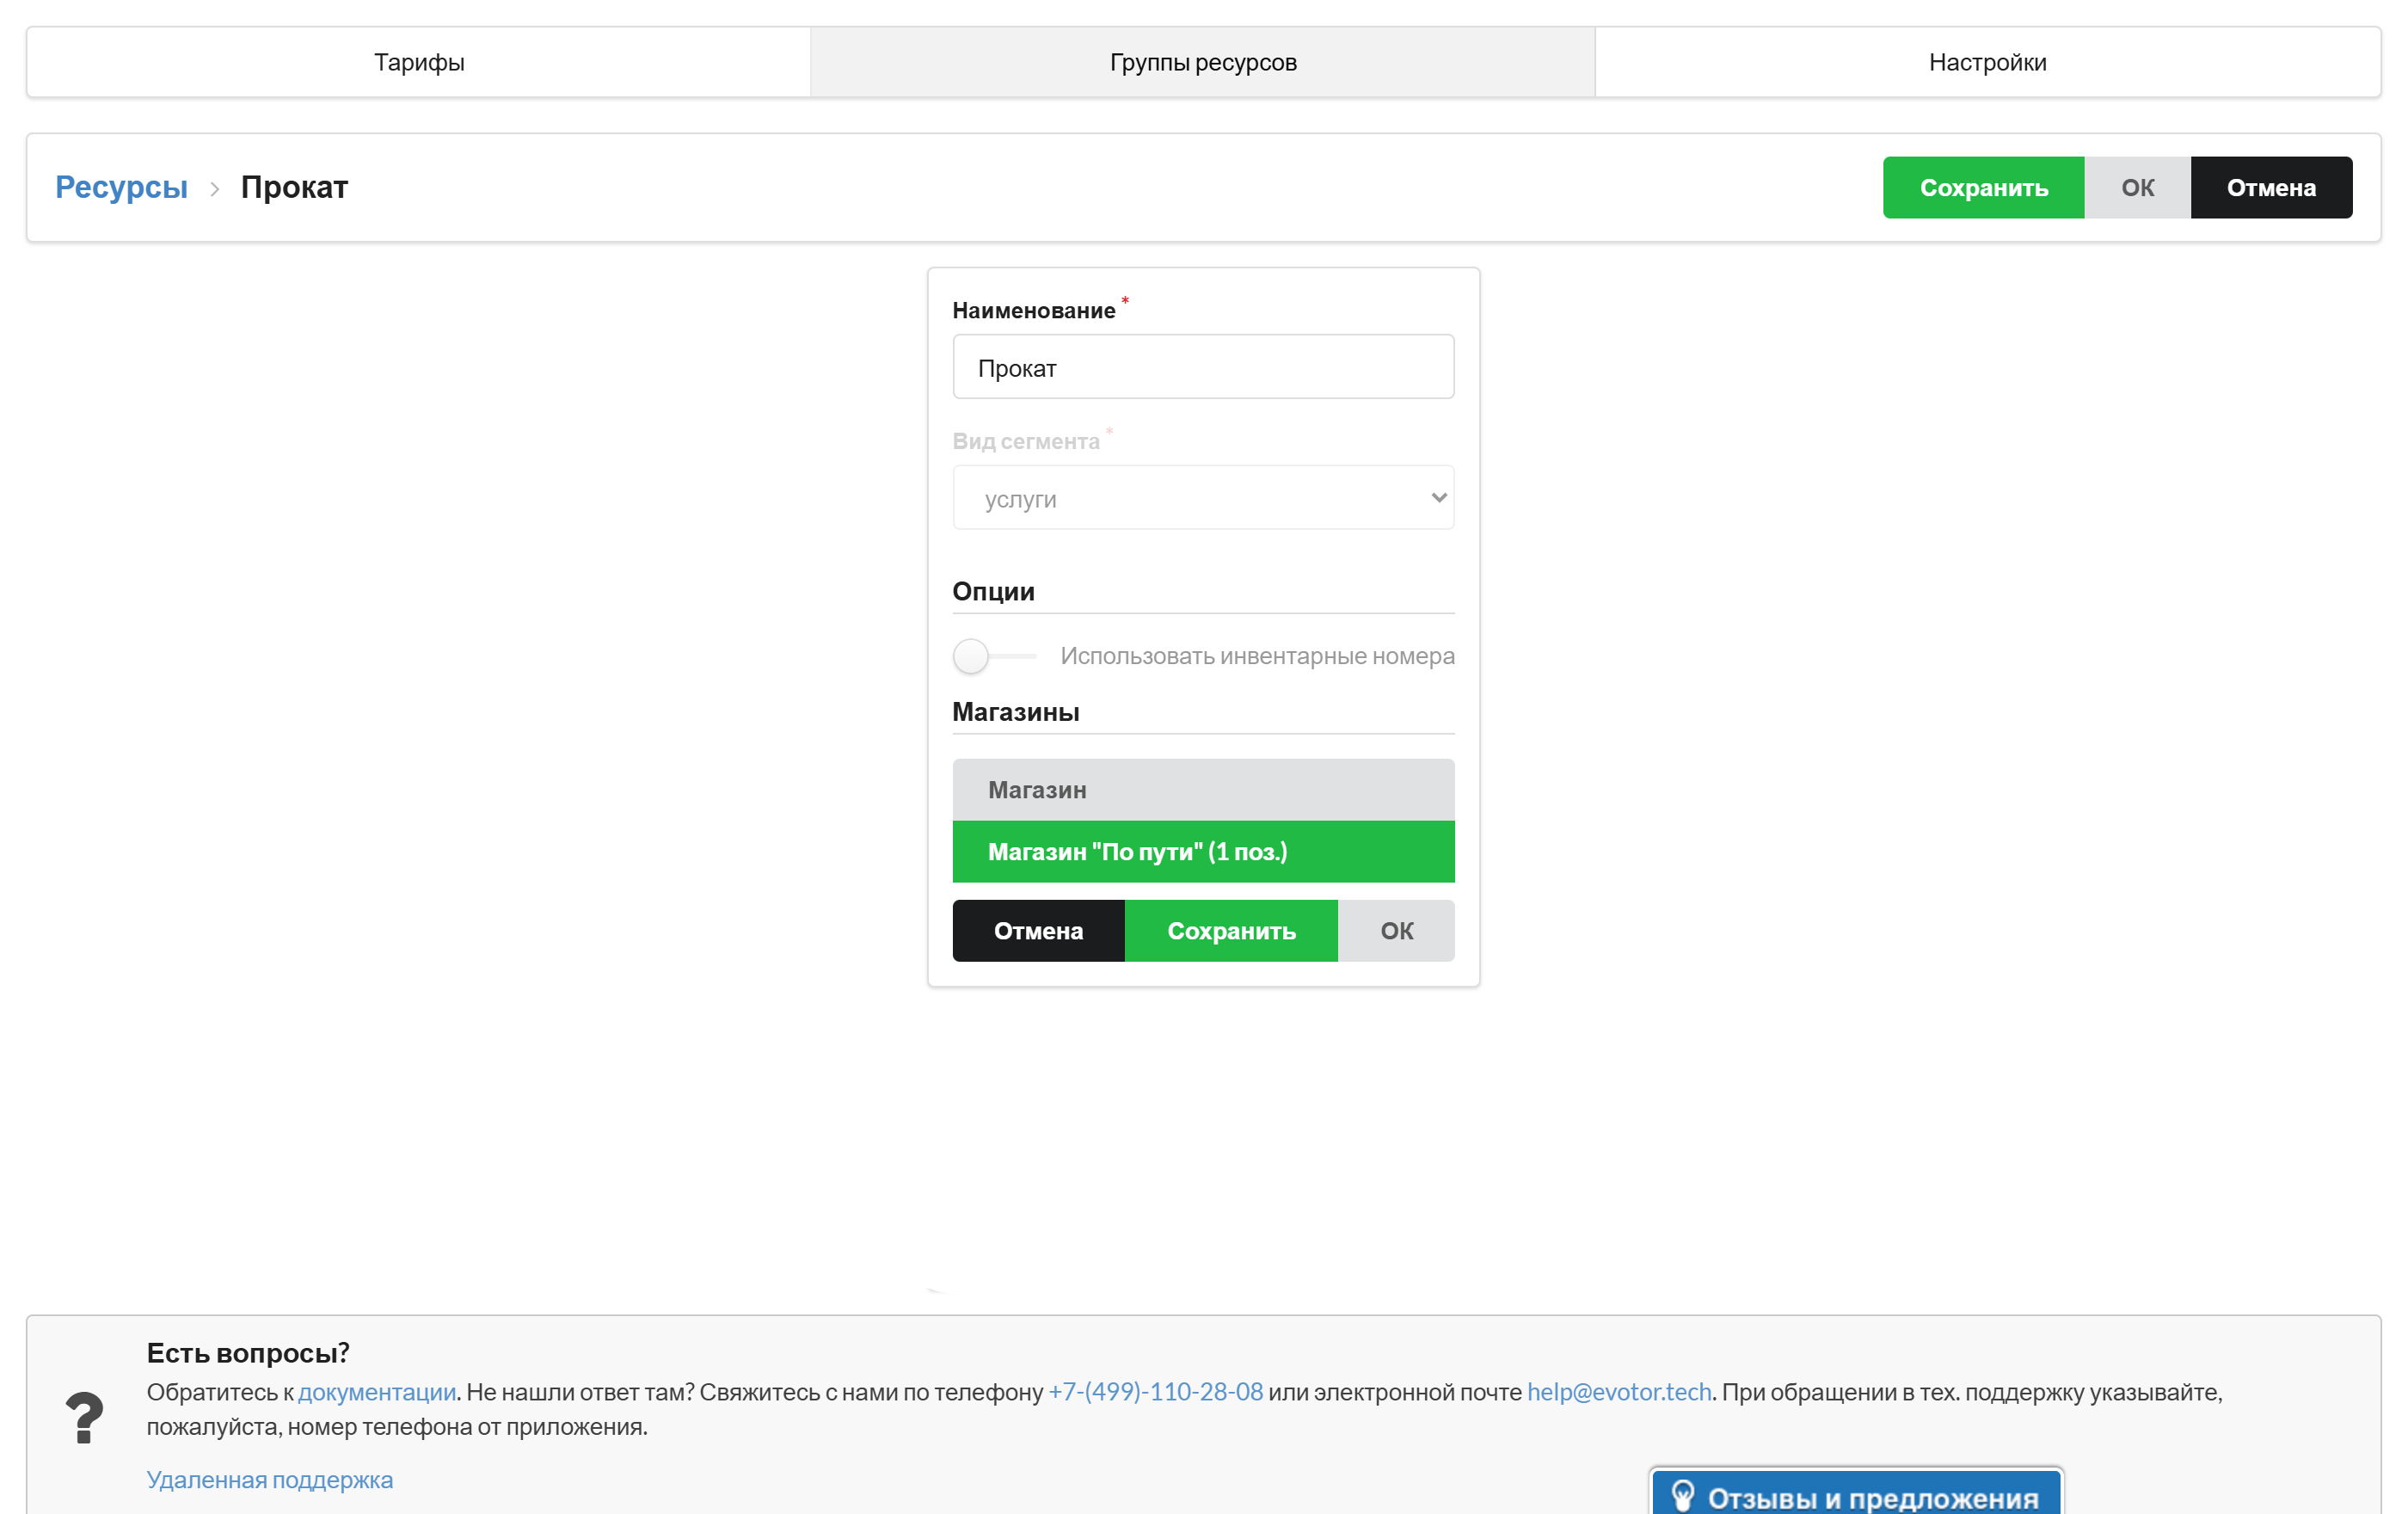
Task: Open the Вид сегмента dropdown
Action: coord(1203,497)
